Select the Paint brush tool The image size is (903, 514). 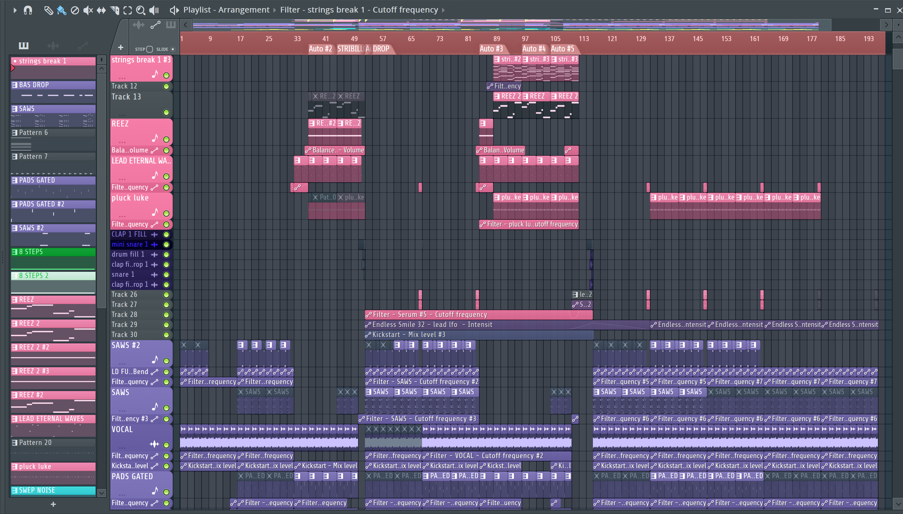[x=62, y=10]
